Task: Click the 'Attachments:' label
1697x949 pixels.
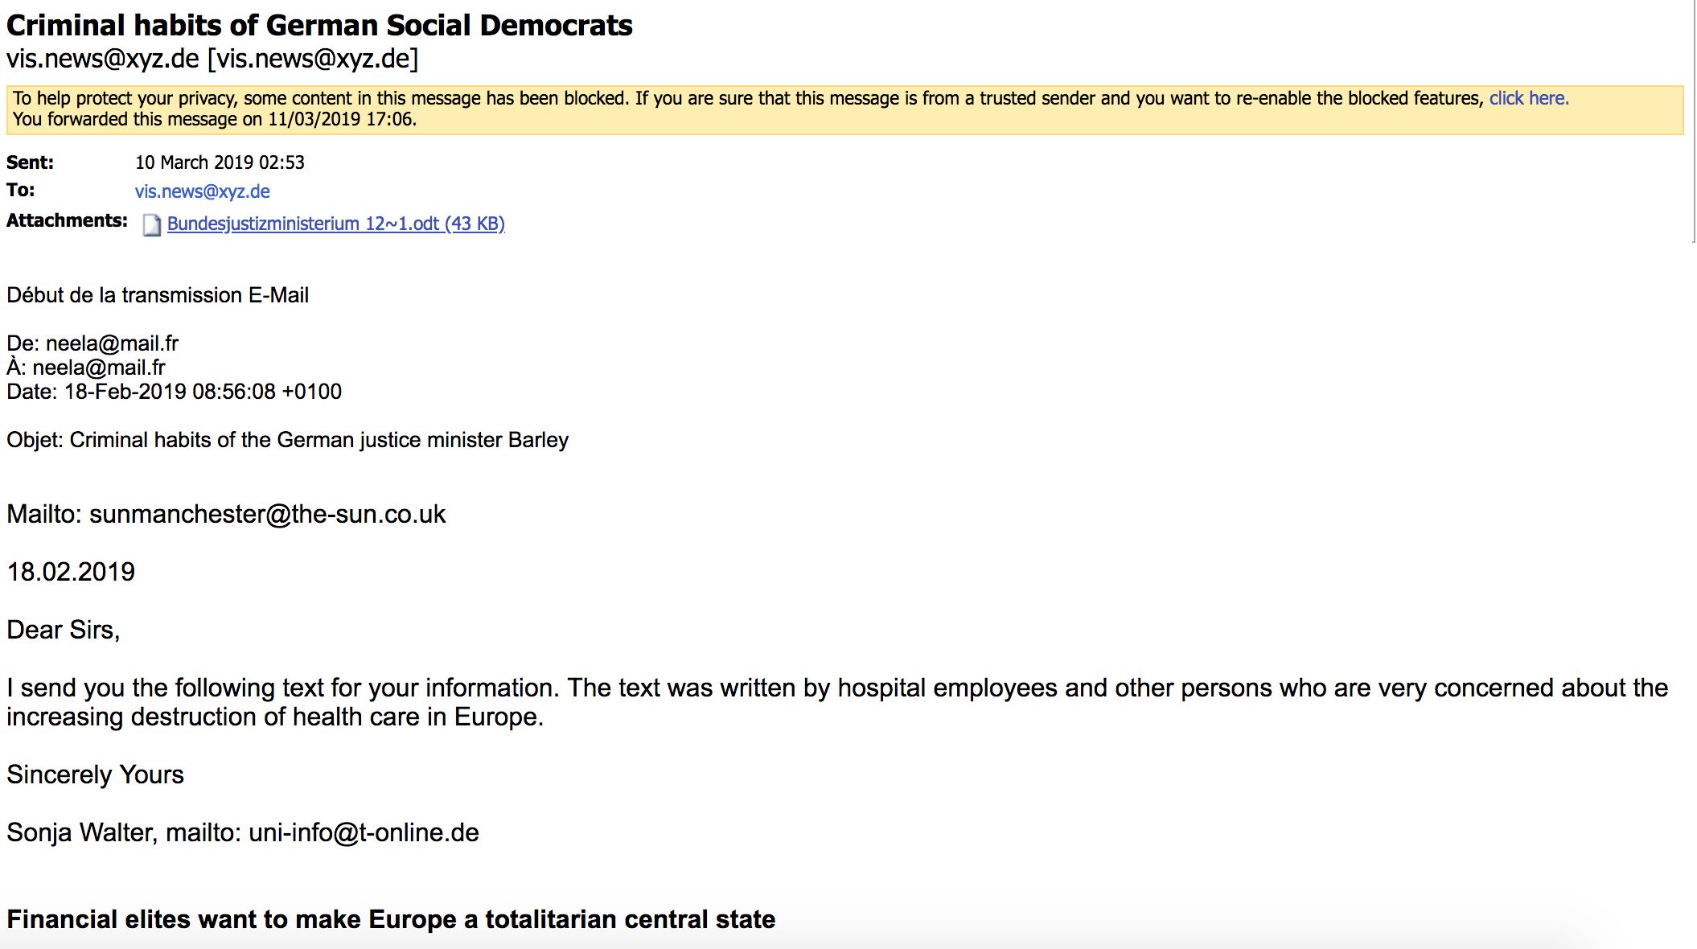Action: 67,220
